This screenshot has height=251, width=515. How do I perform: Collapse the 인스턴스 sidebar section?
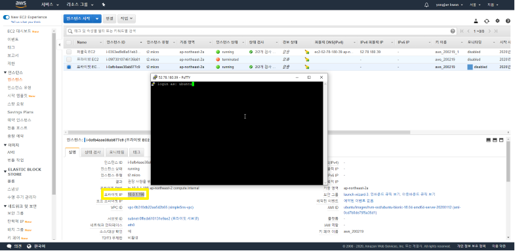[x=5, y=73]
